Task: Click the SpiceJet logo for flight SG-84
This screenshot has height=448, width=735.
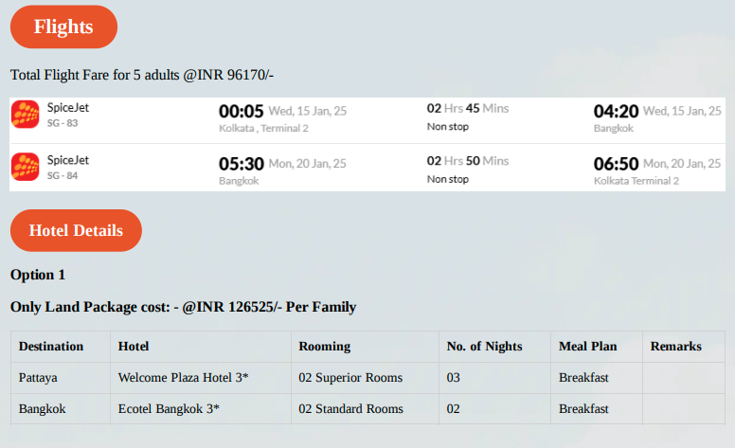Action: [26, 167]
